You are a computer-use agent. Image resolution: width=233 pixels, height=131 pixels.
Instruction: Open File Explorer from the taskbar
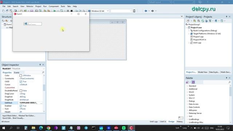[x=33, y=128]
